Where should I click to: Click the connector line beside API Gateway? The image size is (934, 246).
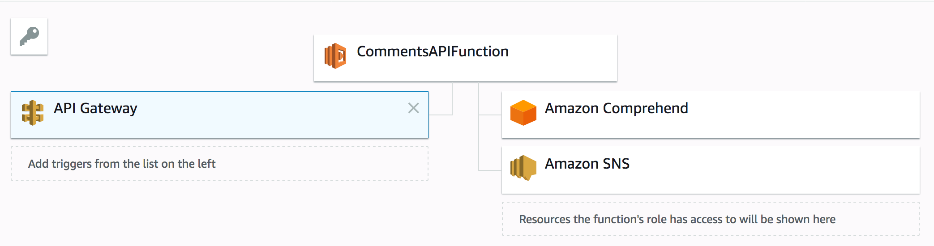click(441, 115)
